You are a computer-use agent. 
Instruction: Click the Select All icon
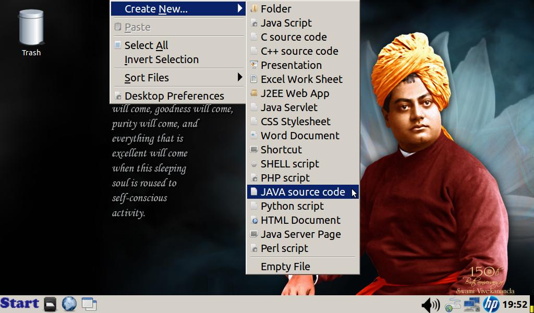click(118, 45)
